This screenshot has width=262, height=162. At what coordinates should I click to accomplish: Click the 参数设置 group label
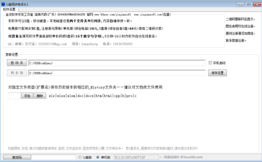(12, 54)
